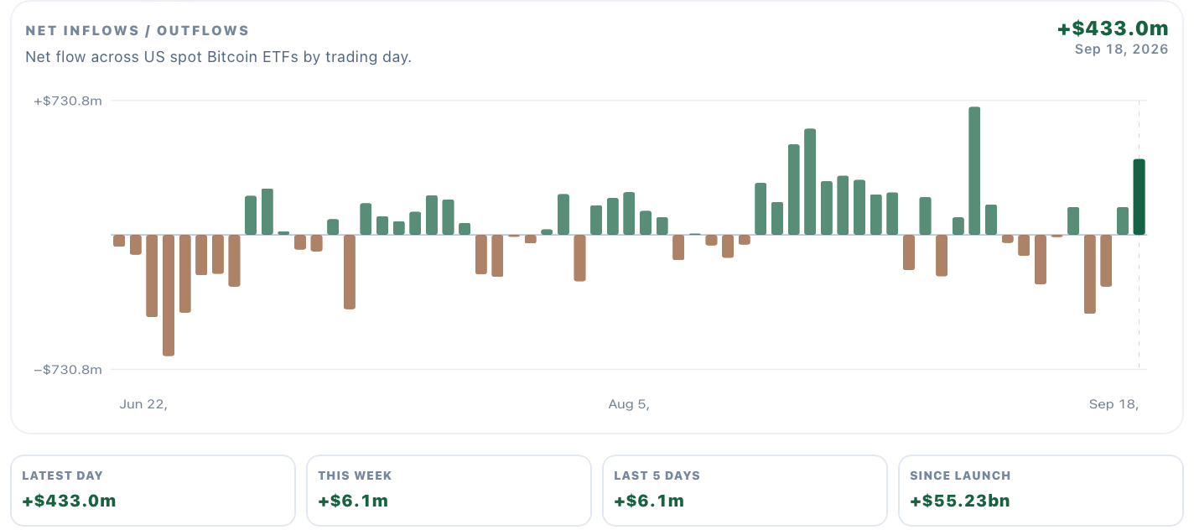Viewport: 1194px width, 530px height.
Task: Select the +$730.8m upper axis label
Action: coord(68,101)
